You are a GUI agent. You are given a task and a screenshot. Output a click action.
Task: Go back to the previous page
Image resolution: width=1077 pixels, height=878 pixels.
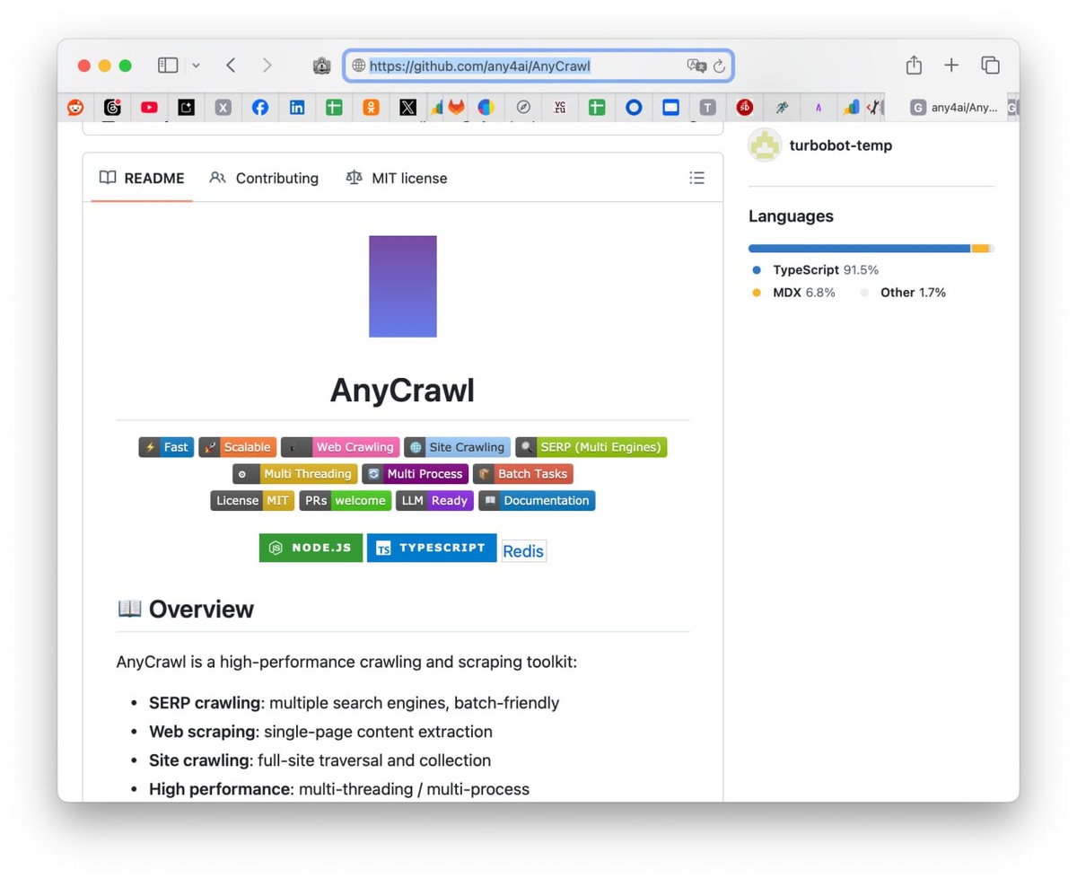(x=231, y=66)
